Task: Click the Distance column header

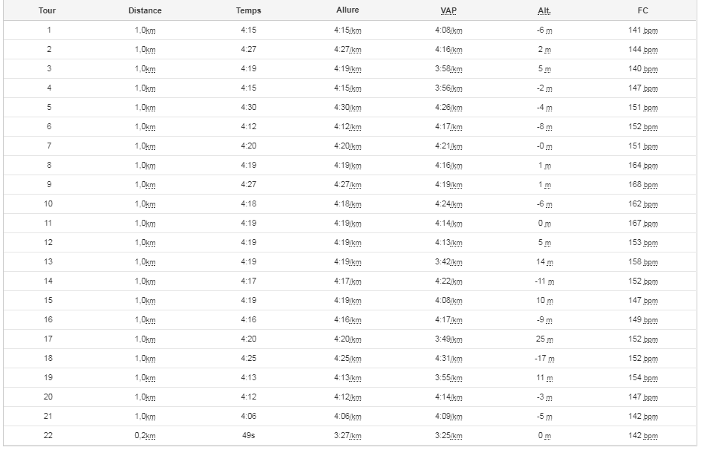Action: (x=145, y=10)
